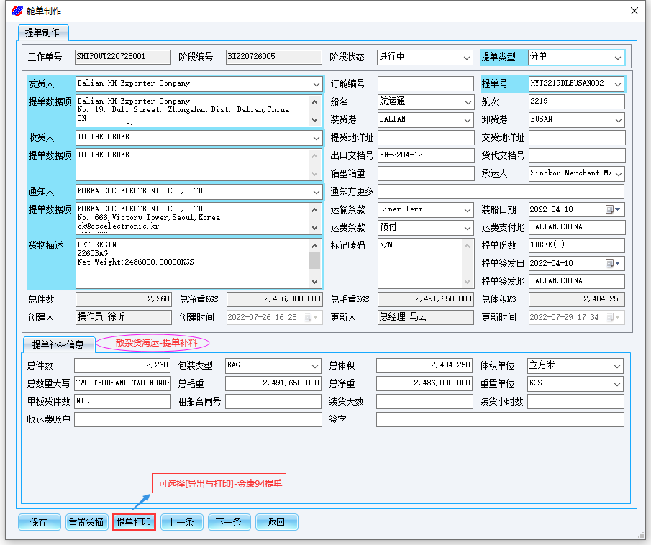Screen dimensions: 651x545
Task: Close the 舱单制作 window
Action: click(634, 12)
